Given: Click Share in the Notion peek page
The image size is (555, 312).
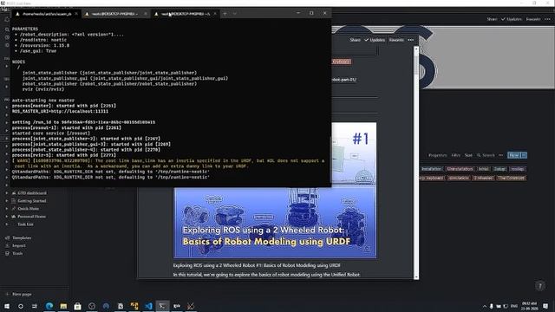Looking at the screenshot, I should pos(355,40).
